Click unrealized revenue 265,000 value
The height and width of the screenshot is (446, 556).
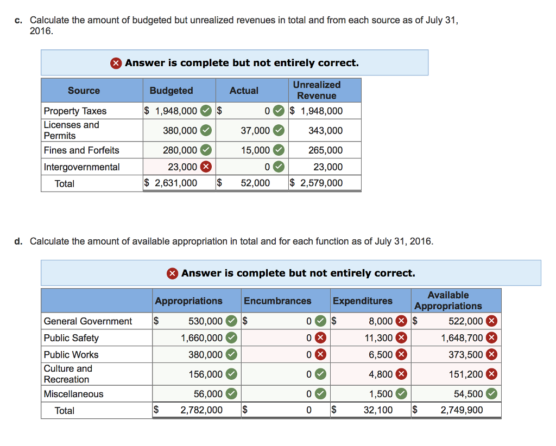[x=326, y=150]
